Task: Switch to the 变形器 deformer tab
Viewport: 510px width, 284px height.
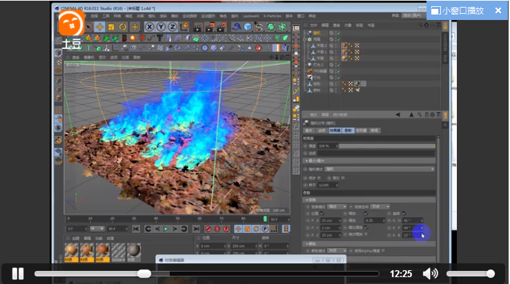Action: (361, 130)
